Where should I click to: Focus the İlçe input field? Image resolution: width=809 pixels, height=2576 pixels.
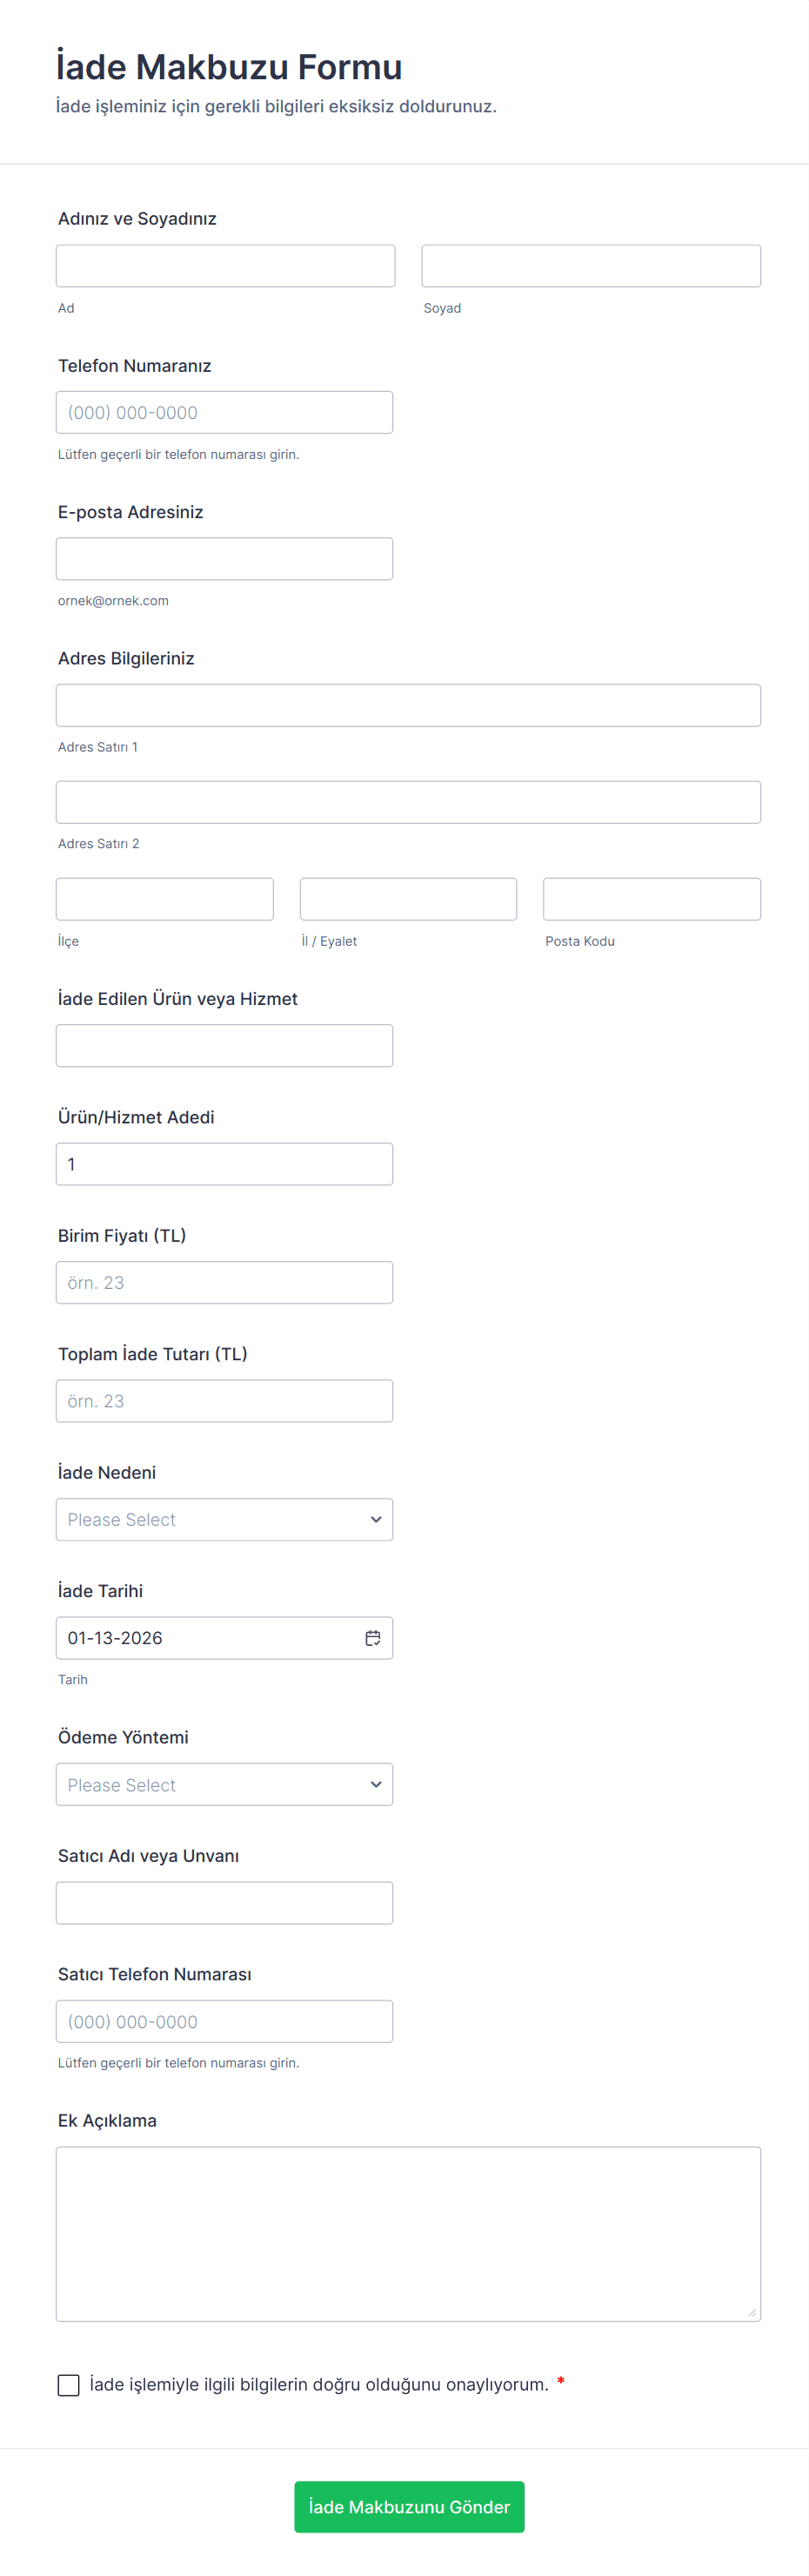click(x=164, y=899)
